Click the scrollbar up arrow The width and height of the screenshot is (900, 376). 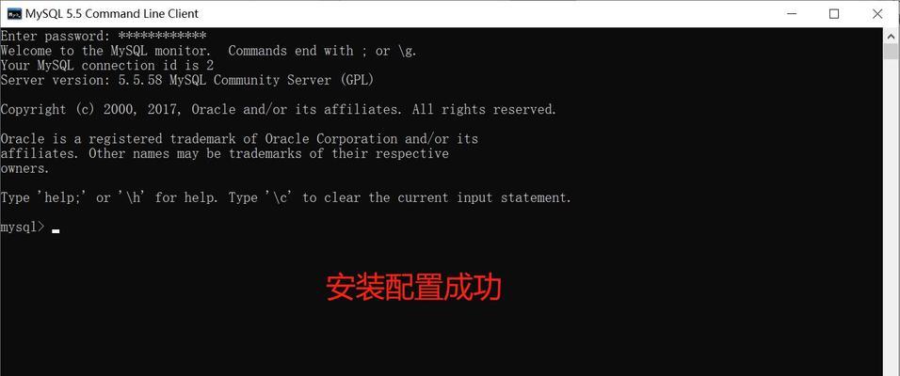tap(891, 35)
